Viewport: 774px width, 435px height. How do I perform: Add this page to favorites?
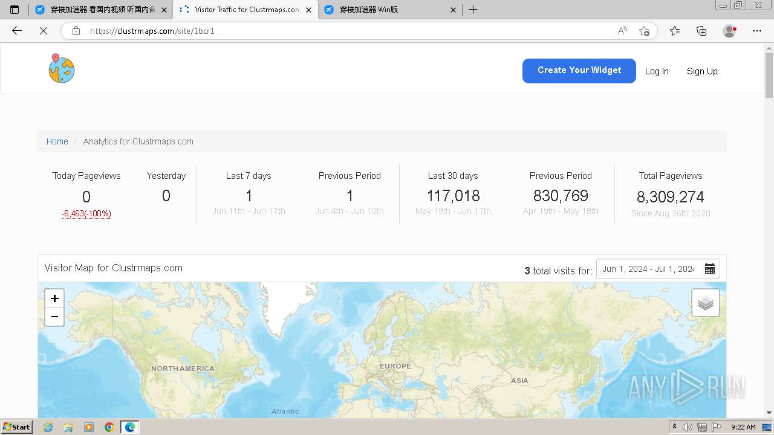tap(644, 31)
